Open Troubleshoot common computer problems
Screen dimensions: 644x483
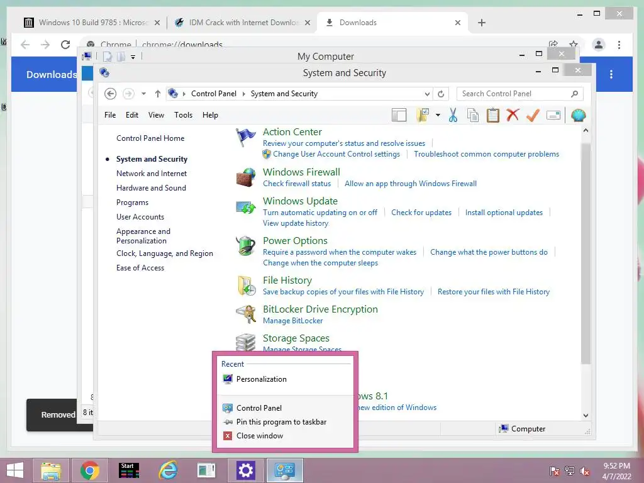(x=486, y=154)
